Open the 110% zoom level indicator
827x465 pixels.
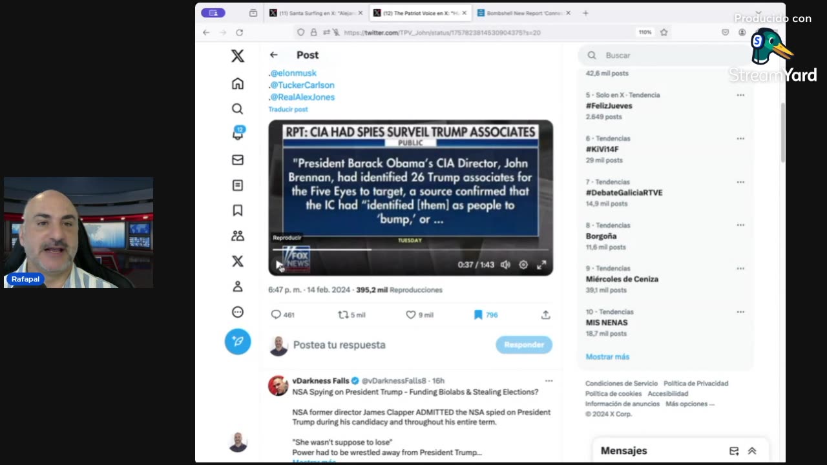click(x=645, y=32)
